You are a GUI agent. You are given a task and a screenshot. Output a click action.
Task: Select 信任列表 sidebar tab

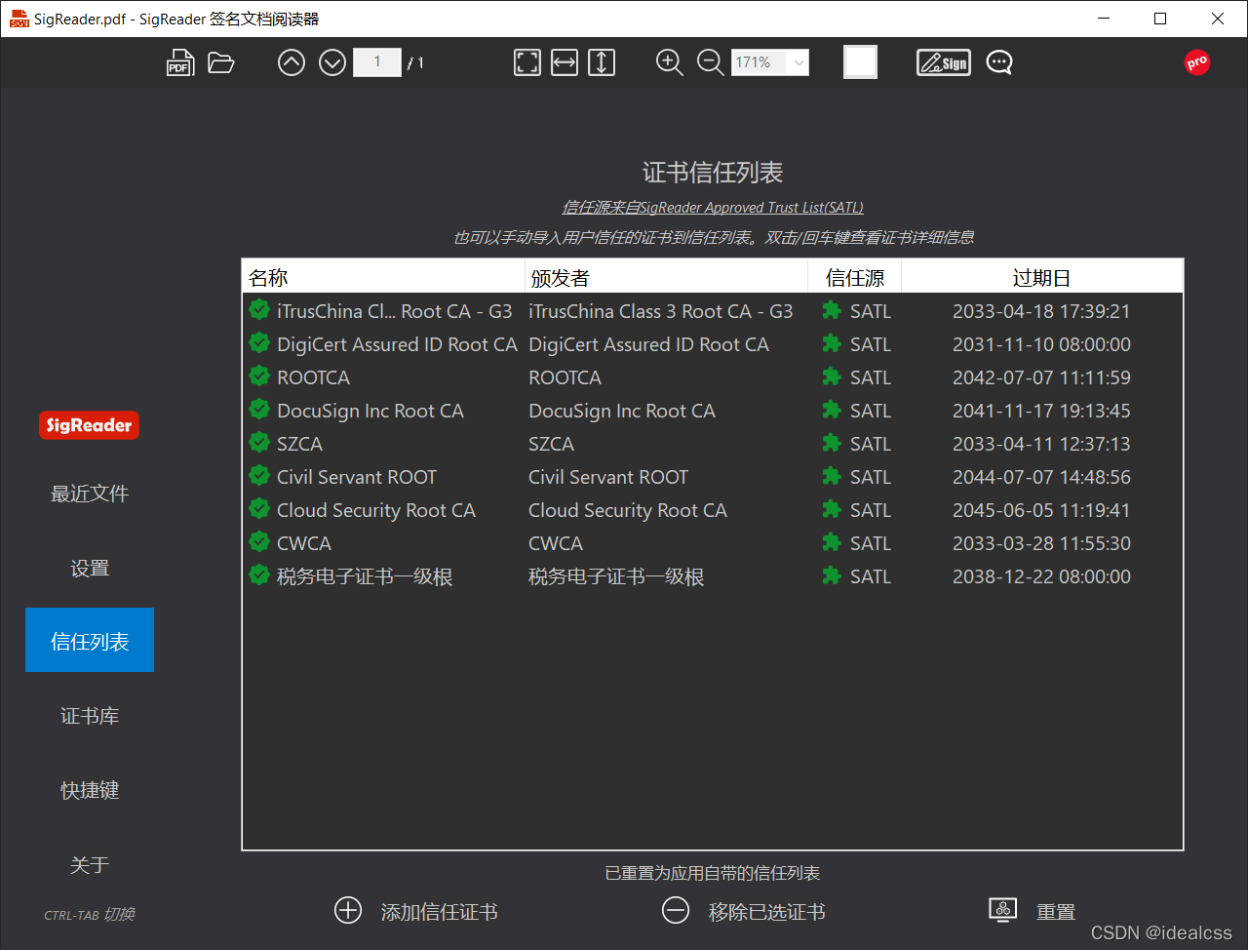point(90,640)
